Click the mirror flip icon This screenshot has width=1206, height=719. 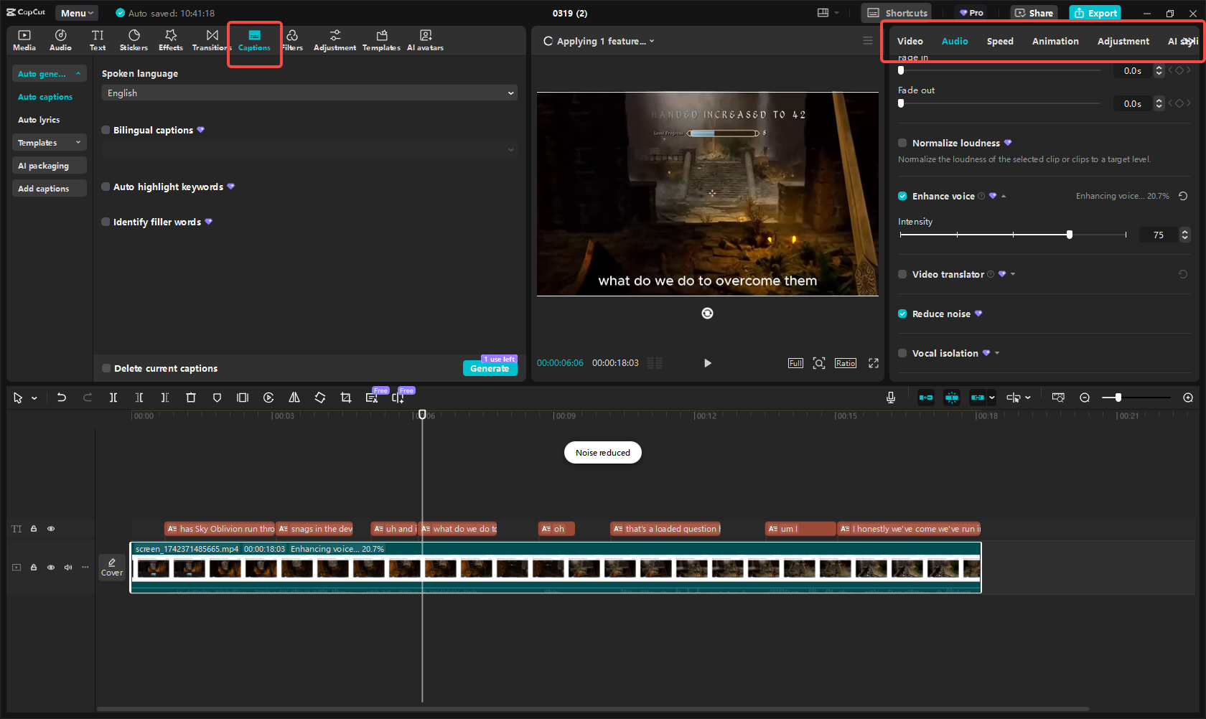[x=294, y=398]
